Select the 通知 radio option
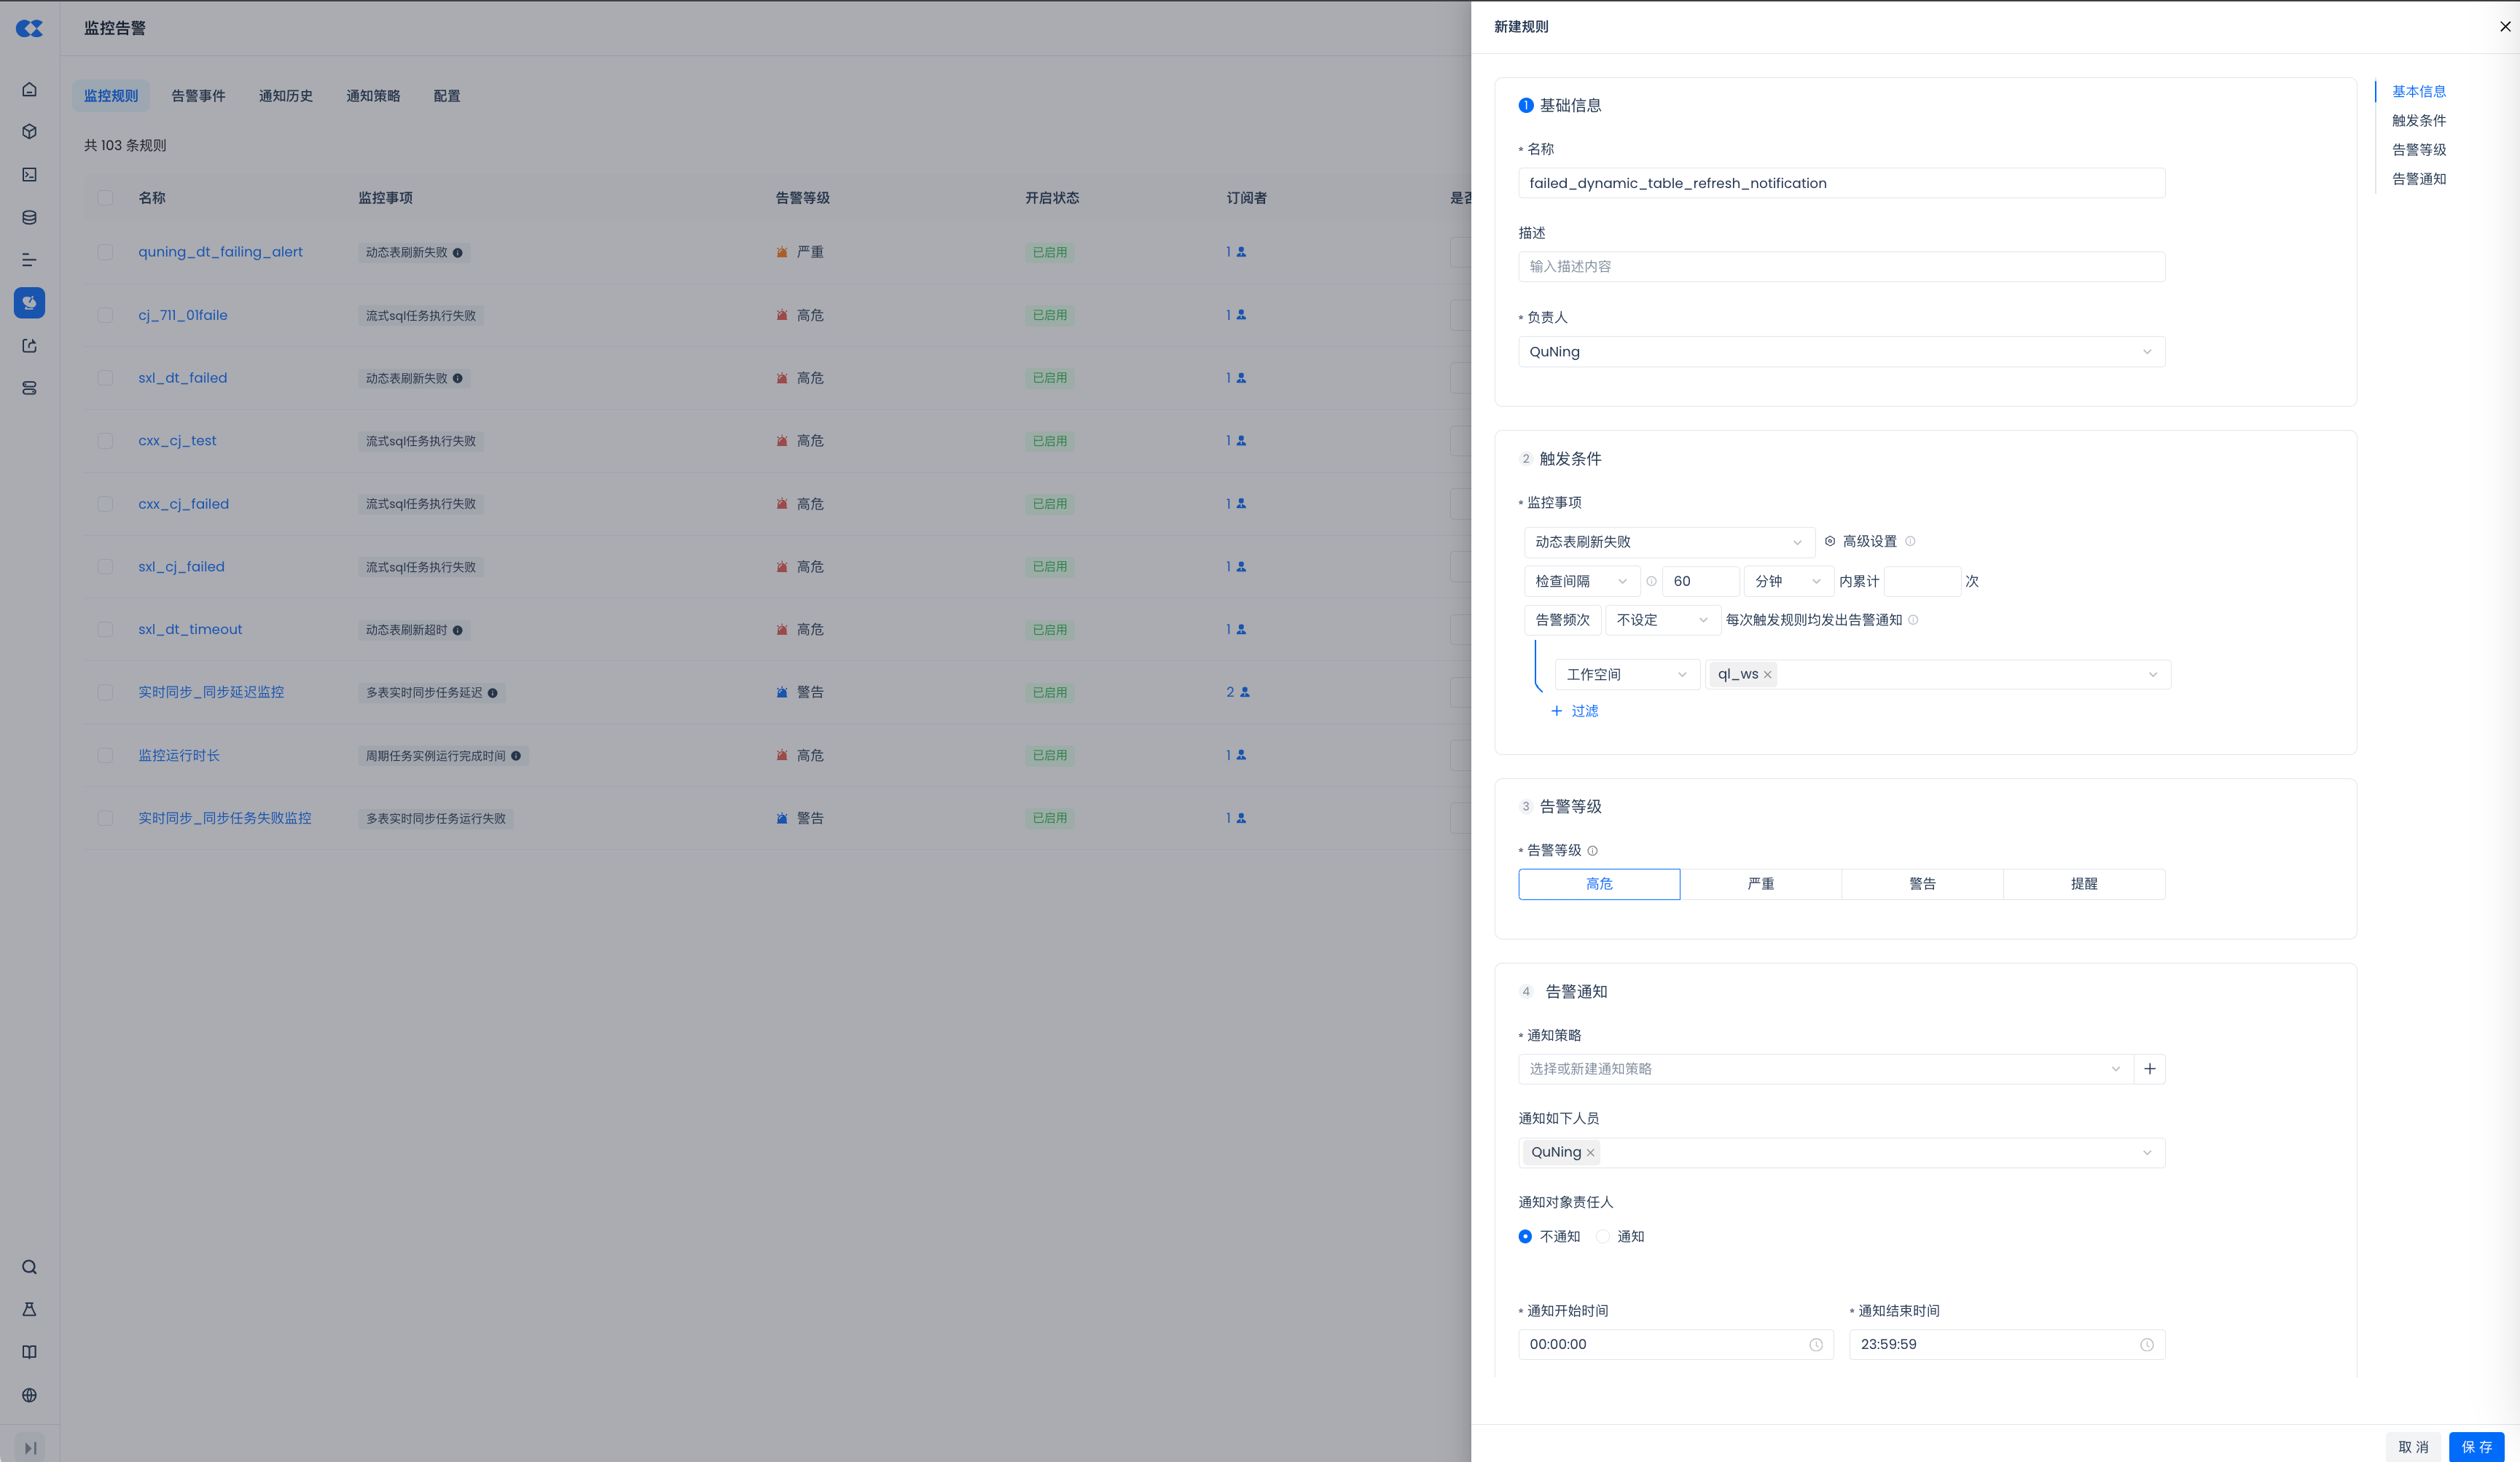Image resolution: width=2520 pixels, height=1462 pixels. [x=1603, y=1237]
